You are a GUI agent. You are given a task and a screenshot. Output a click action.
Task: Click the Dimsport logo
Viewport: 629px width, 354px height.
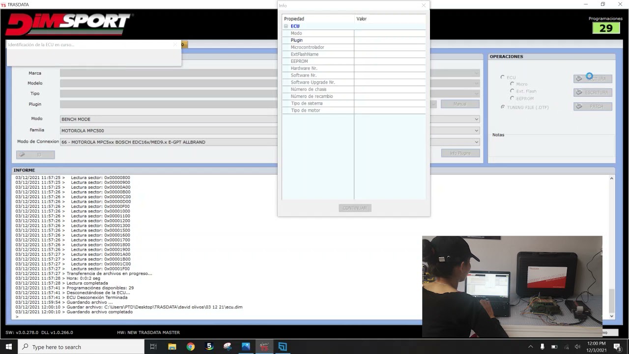tap(68, 24)
